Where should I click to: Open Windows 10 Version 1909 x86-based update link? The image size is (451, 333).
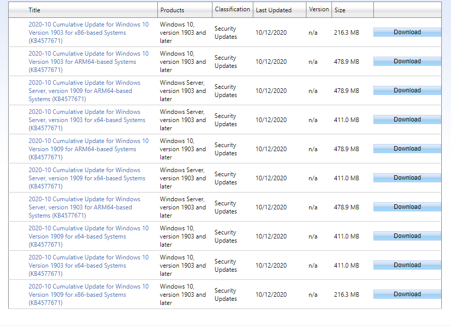[x=88, y=295]
